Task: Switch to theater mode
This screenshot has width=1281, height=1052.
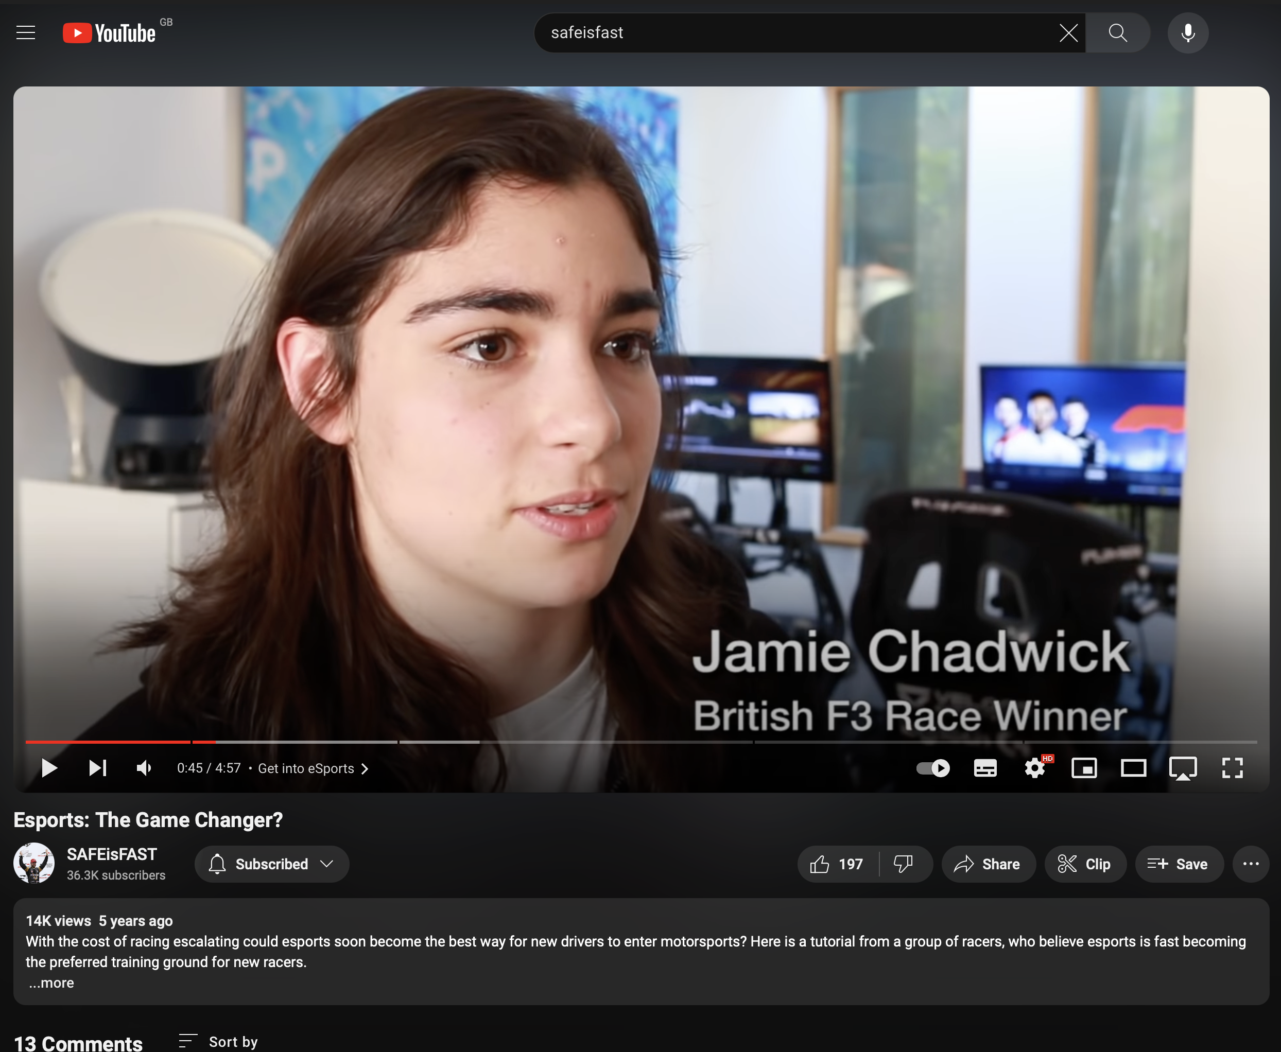Action: [x=1133, y=768]
